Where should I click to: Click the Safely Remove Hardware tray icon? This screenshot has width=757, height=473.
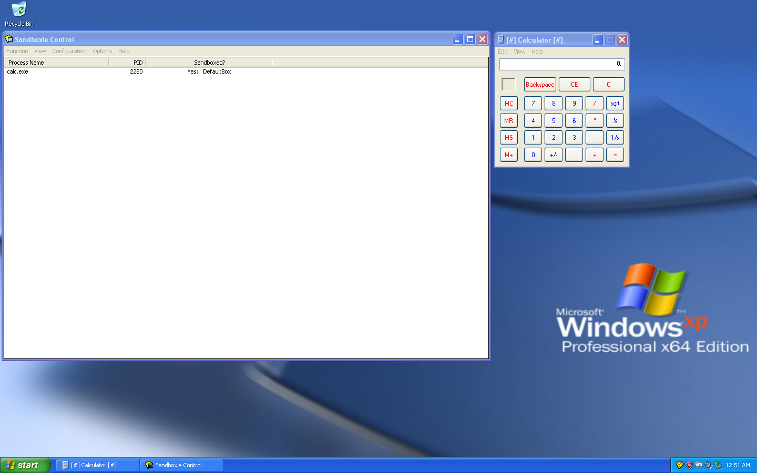(718, 465)
